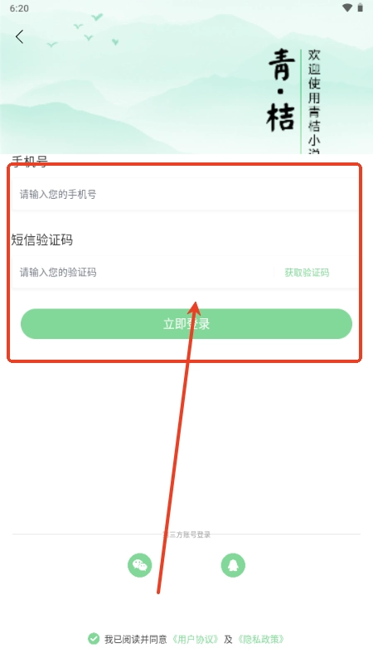Image resolution: width=373 pixels, height=663 pixels.
Task: Tap the battery status bar icon
Action: click(361, 7)
